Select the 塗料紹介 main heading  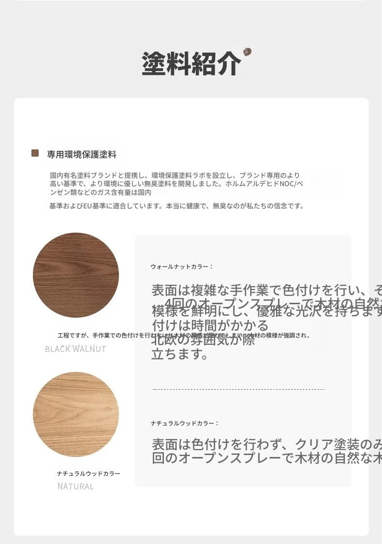(191, 63)
